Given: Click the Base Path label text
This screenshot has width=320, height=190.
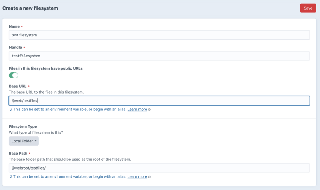Looking at the screenshot, I should pos(18,153).
